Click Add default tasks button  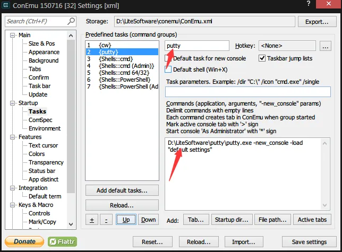click(x=122, y=190)
